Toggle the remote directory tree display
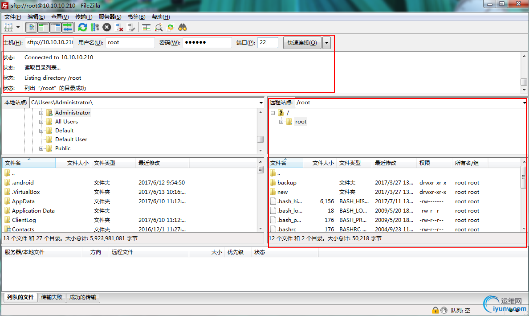The height and width of the screenshot is (316, 529). tap(56, 27)
